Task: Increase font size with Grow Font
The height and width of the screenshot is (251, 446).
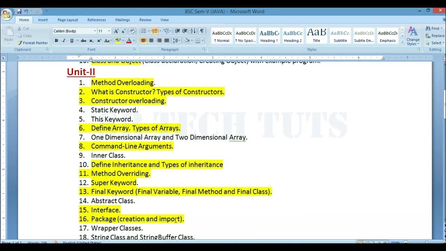Action: [116, 31]
